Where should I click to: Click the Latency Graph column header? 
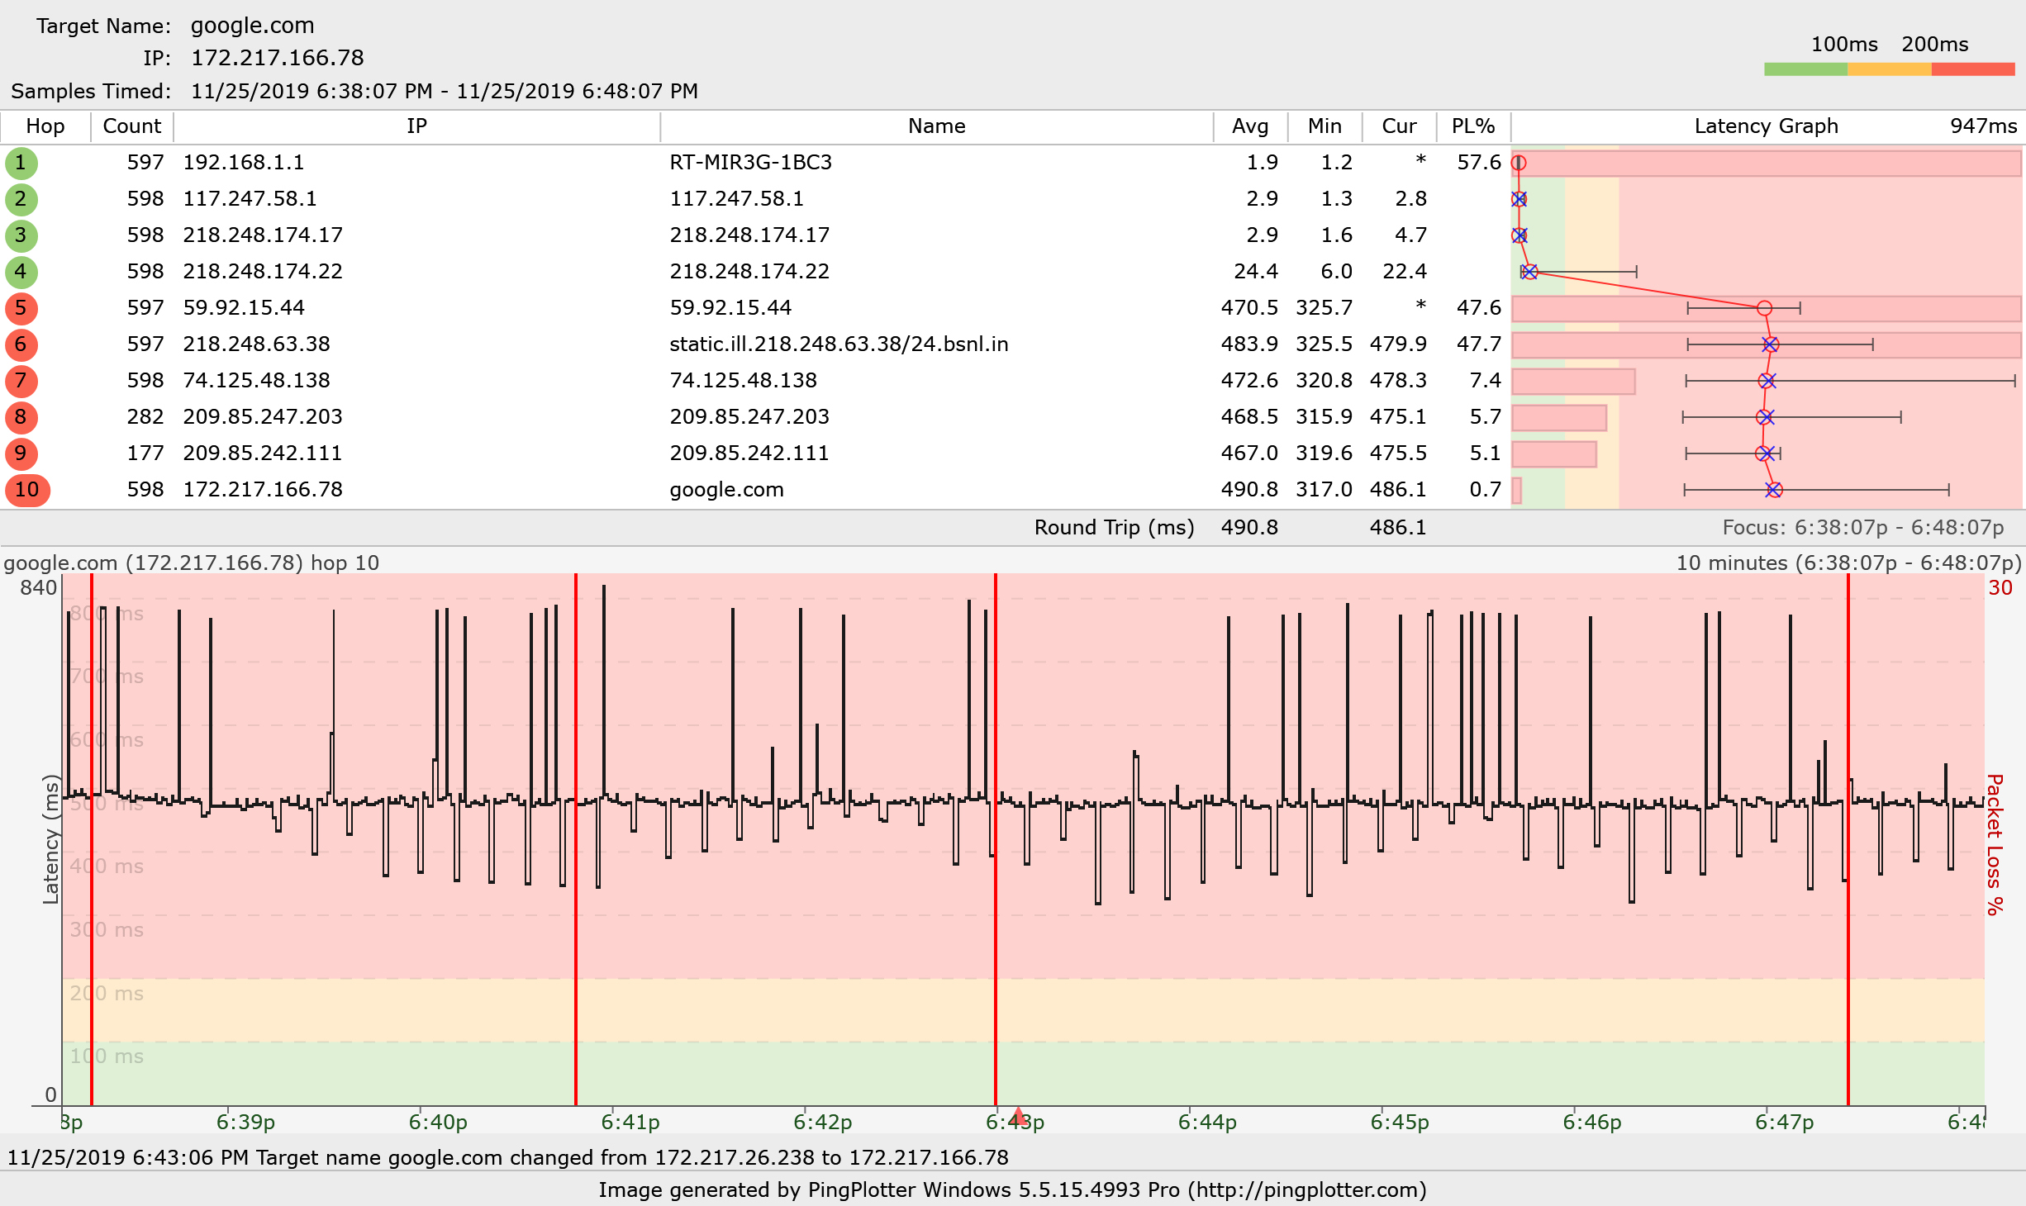click(1766, 126)
